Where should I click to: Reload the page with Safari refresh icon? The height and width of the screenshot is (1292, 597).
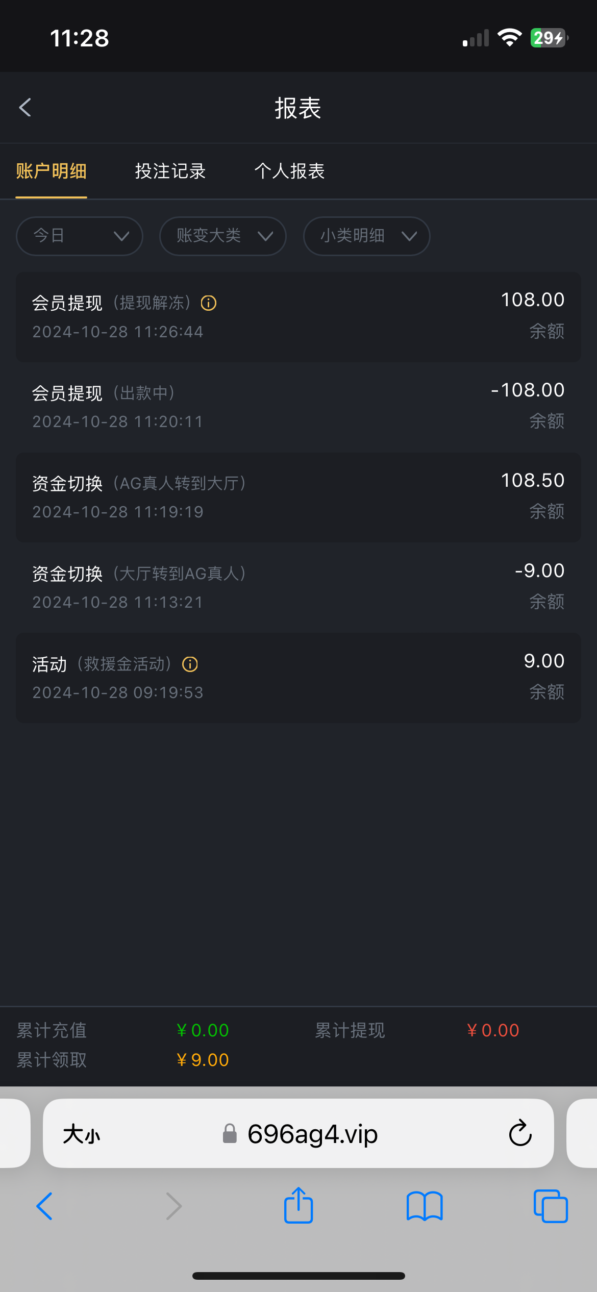[x=520, y=1133]
